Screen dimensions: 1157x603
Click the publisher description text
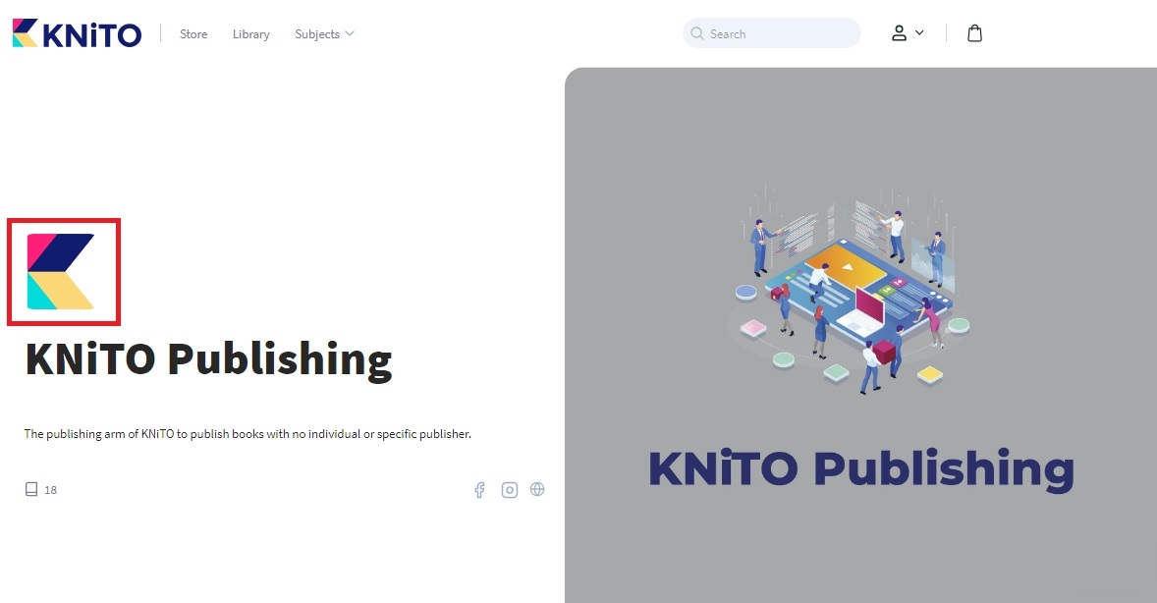pos(248,434)
